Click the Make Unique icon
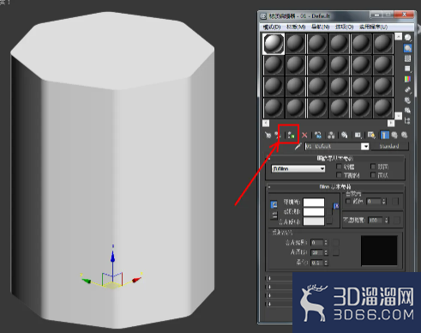Screen dimensions: 421x333 click(331, 135)
